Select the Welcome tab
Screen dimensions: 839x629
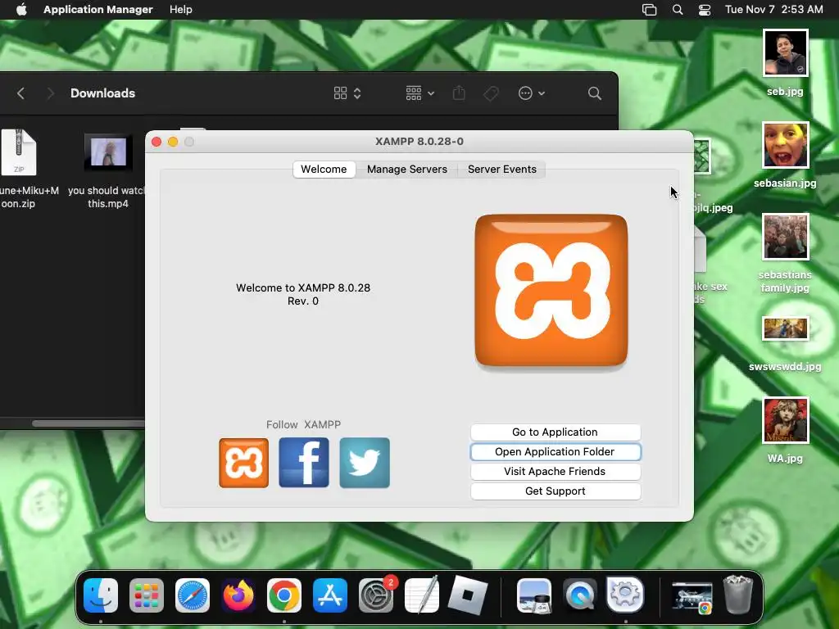[324, 169]
